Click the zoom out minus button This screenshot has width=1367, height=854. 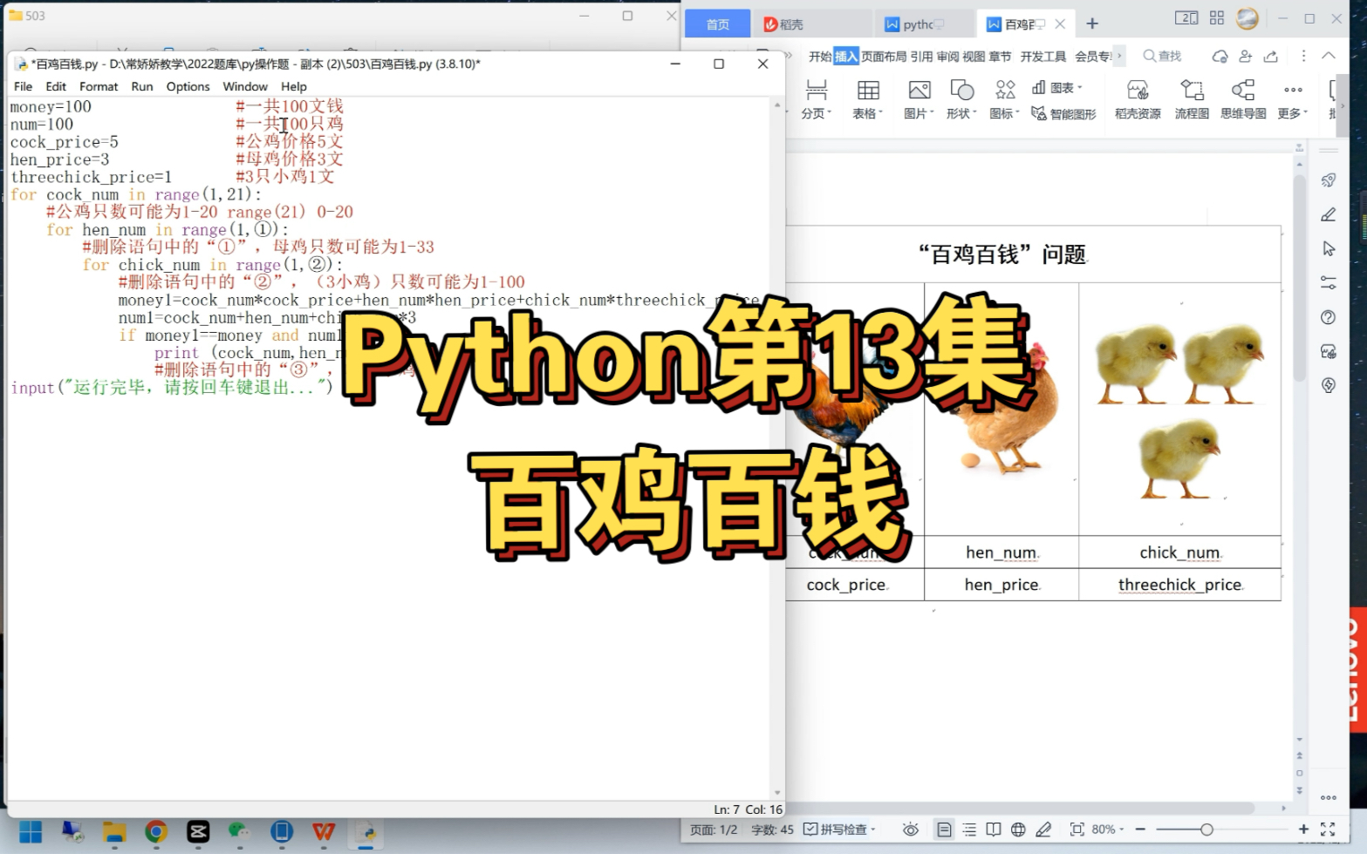pyautogui.click(x=1140, y=830)
